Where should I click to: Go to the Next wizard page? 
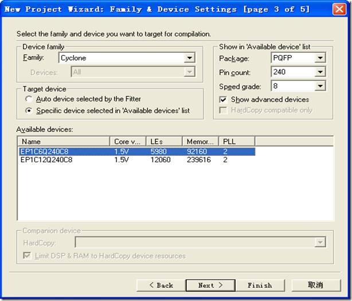pyautogui.click(x=210, y=285)
